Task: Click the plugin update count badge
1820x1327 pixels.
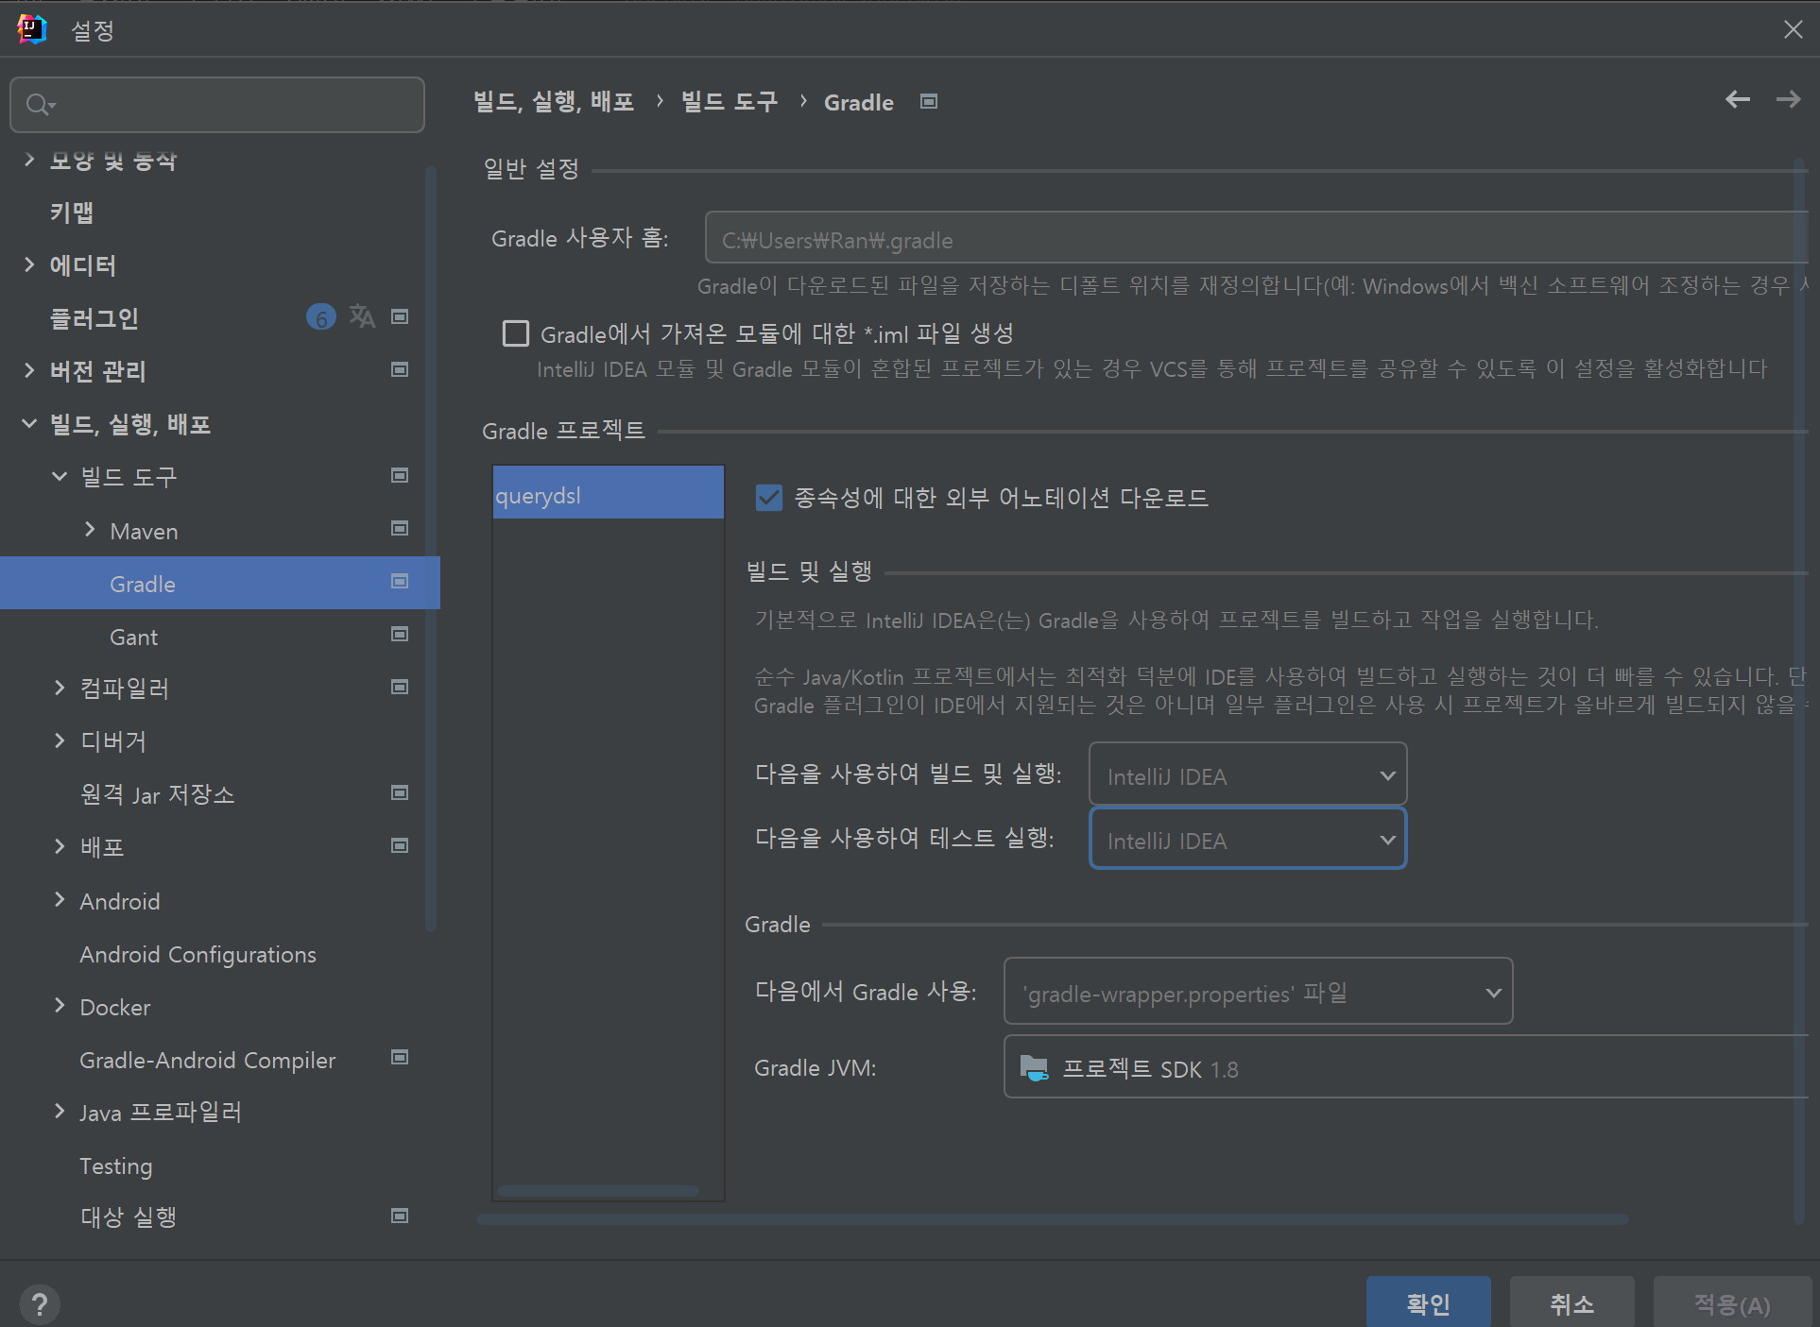Action: pos(321,317)
